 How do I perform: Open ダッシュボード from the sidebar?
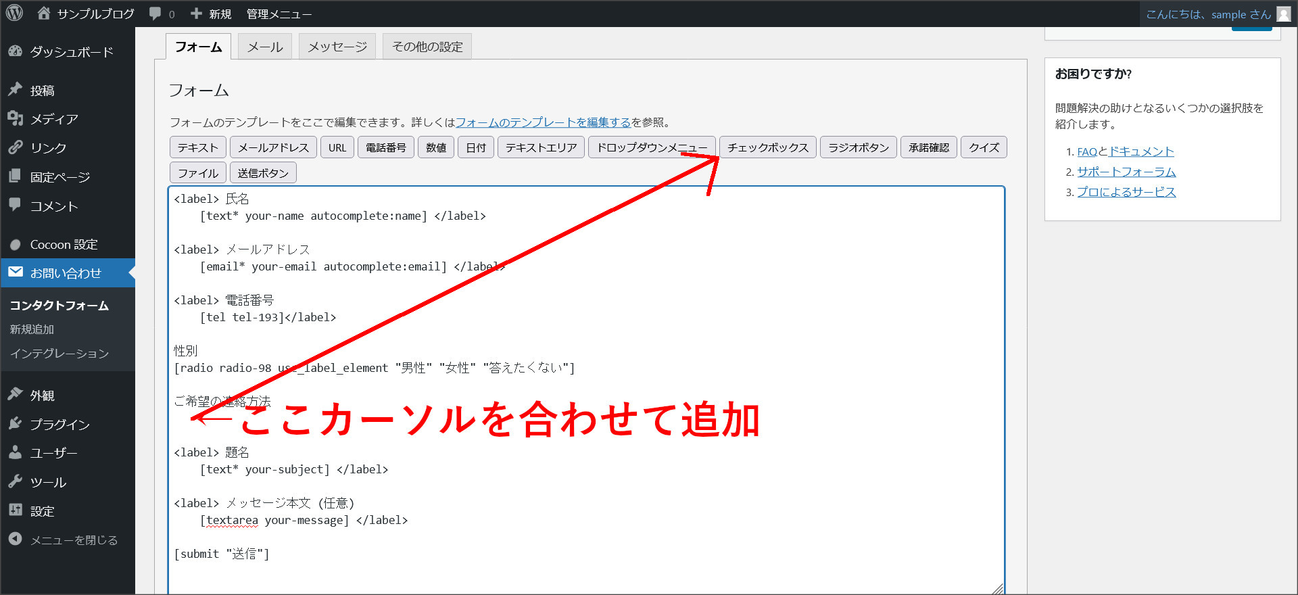click(71, 52)
